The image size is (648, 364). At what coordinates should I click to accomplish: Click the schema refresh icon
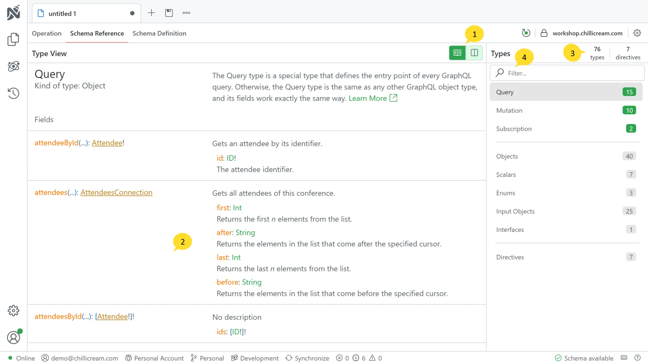tap(526, 33)
